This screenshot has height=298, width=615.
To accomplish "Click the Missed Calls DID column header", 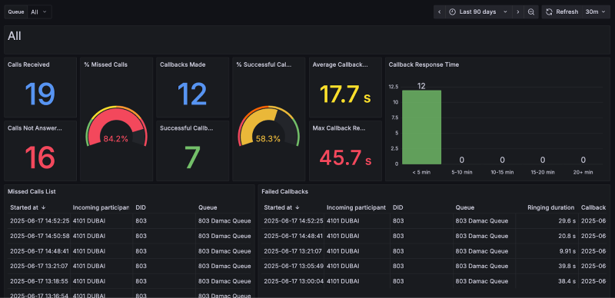I will (141, 207).
